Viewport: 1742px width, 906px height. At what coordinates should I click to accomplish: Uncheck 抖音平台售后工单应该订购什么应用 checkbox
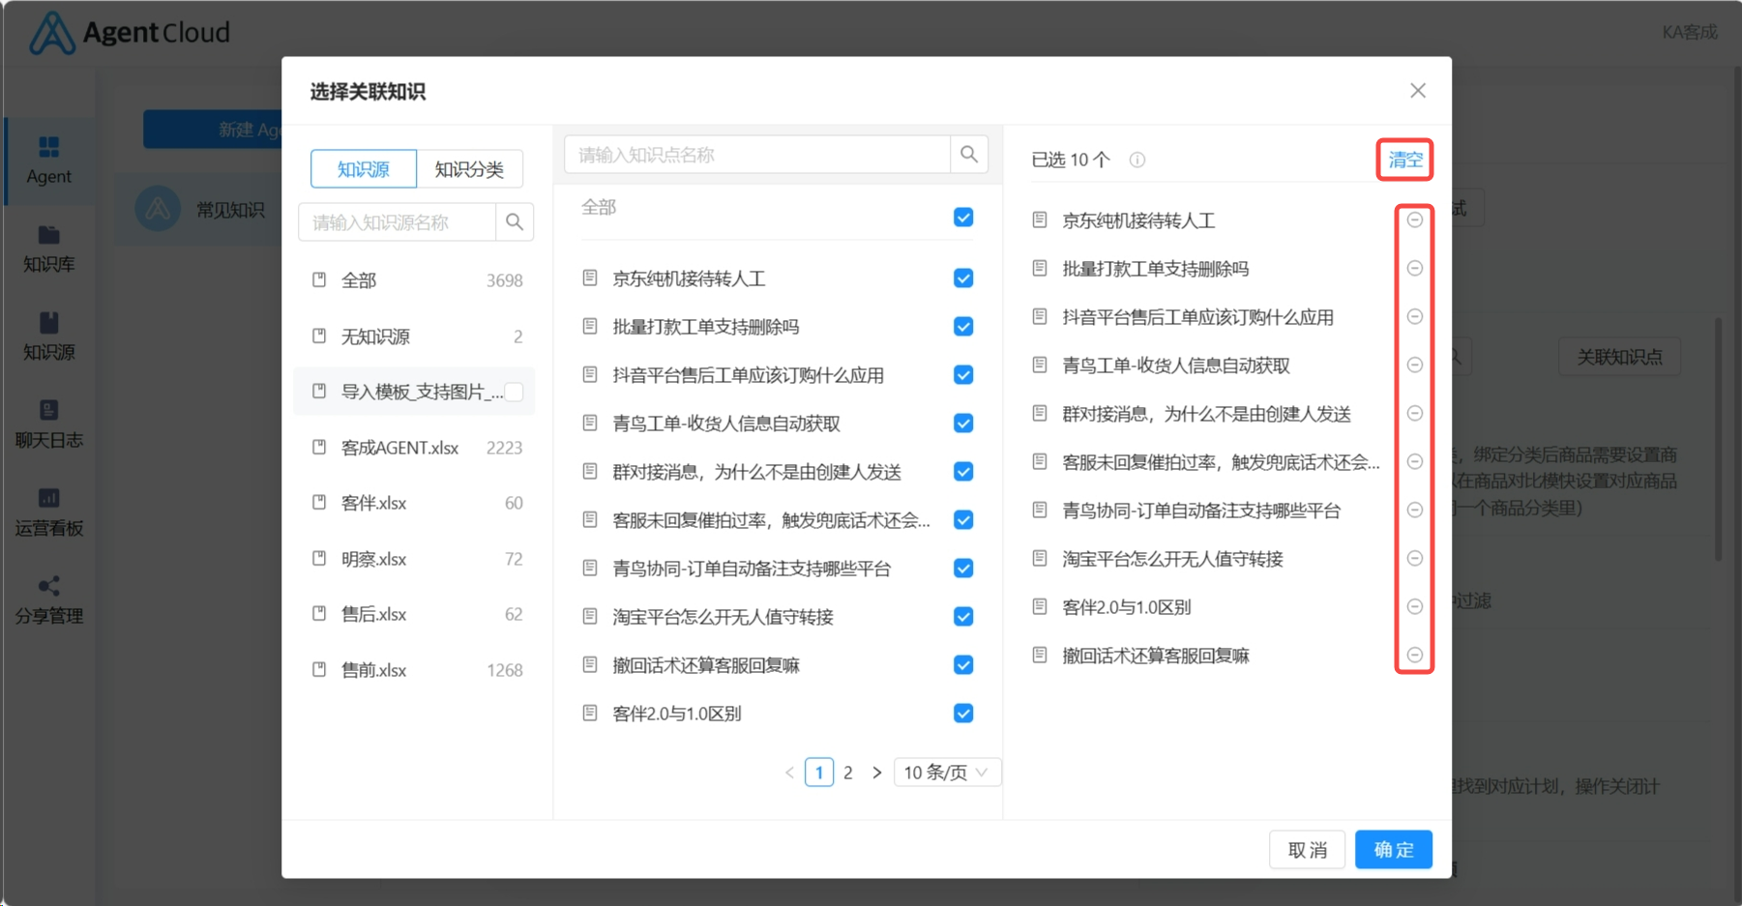[x=963, y=375]
